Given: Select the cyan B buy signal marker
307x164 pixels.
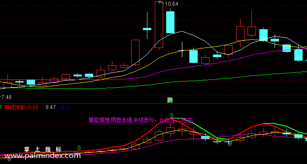Looking at the screenshot, I should (x=230, y=144).
